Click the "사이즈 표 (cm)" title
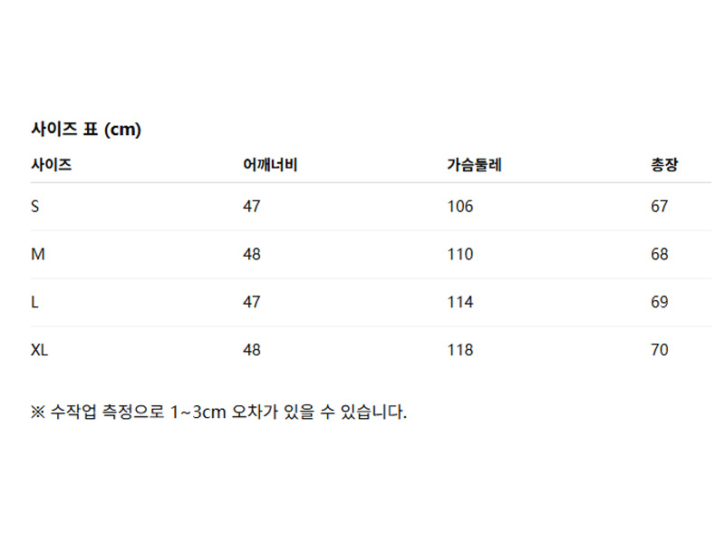The height and width of the screenshot is (544, 725). point(86,130)
